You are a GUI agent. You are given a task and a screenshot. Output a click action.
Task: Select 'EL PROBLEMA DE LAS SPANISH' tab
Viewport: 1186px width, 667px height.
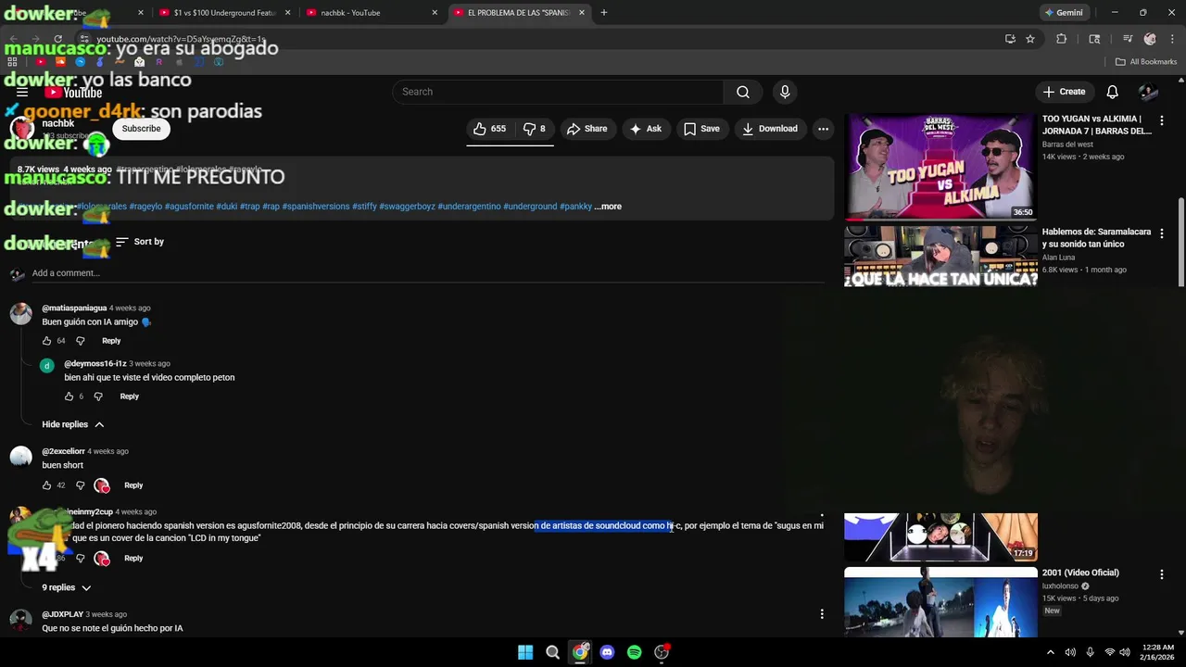pos(517,13)
